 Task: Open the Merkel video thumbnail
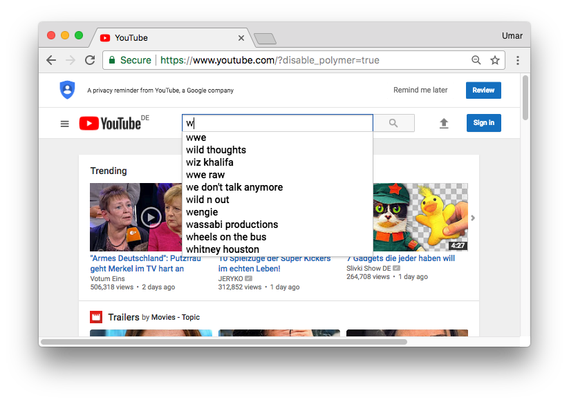136,217
